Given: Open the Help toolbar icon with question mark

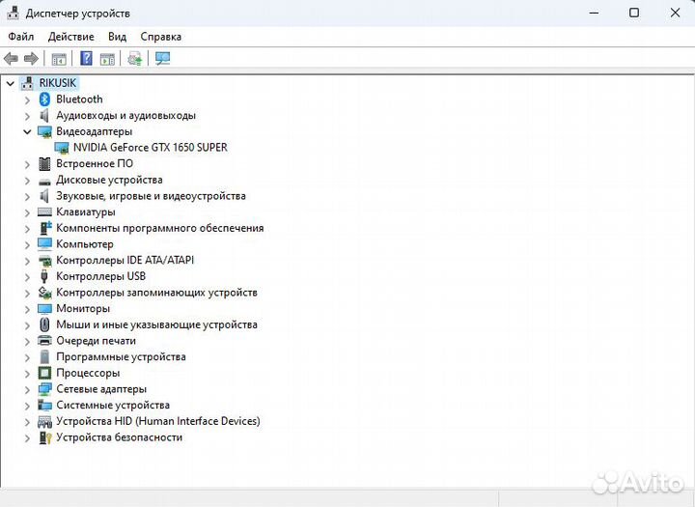Looking at the screenshot, I should pyautogui.click(x=87, y=58).
